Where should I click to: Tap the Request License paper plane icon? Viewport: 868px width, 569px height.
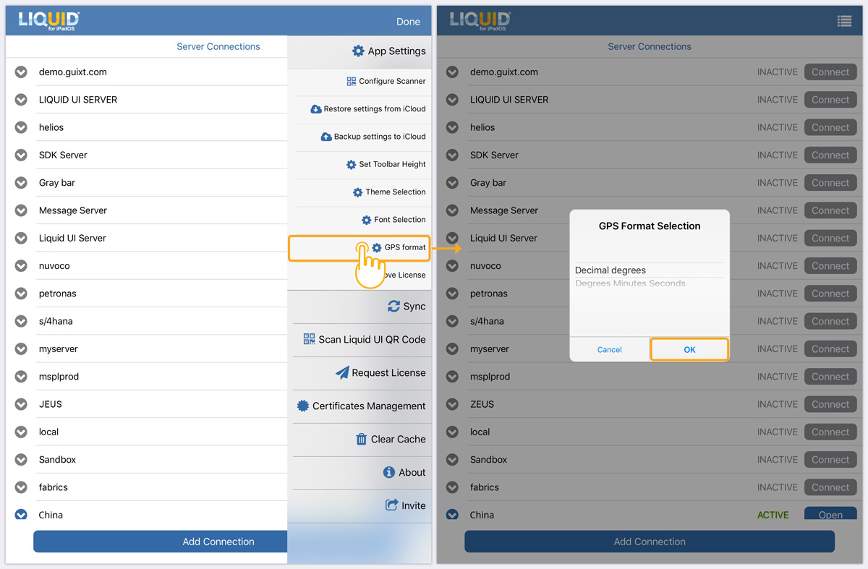point(343,373)
